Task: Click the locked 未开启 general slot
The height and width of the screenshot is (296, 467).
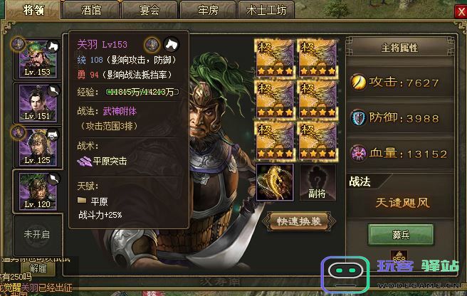Action: pyautogui.click(x=37, y=235)
